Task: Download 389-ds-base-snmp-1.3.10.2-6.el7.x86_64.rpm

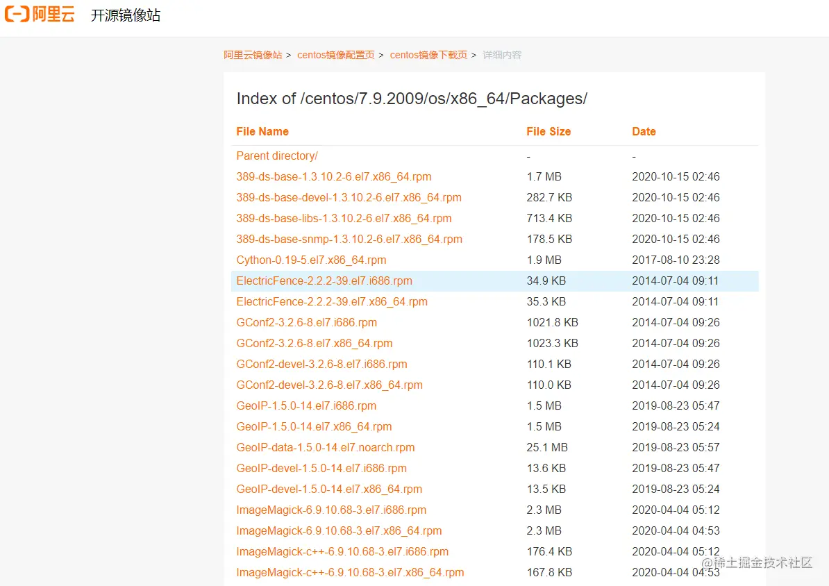Action: tap(349, 239)
